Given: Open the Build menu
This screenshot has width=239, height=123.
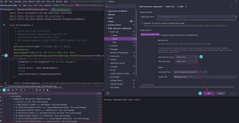Looking at the screenshot, I should (x=39, y=1).
